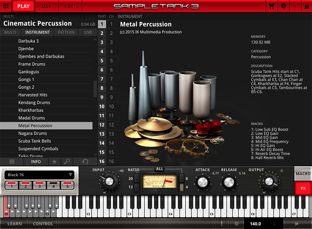Click the undo reload icon
This screenshot has width=312, height=229.
[x=85, y=162]
